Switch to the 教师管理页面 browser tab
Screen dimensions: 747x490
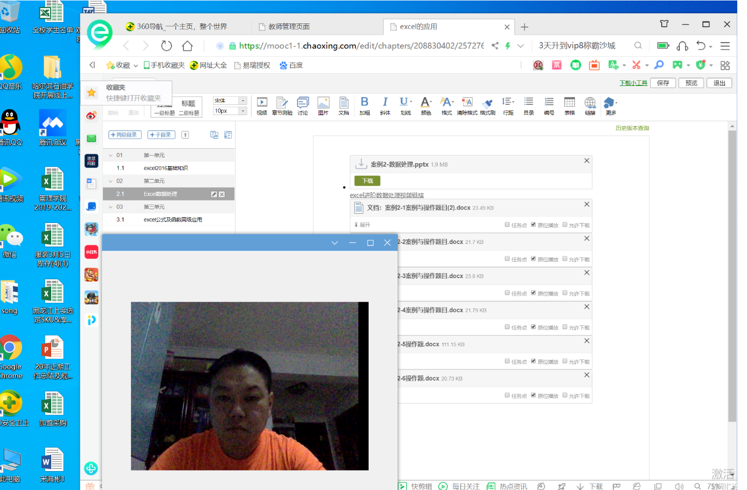click(x=289, y=27)
